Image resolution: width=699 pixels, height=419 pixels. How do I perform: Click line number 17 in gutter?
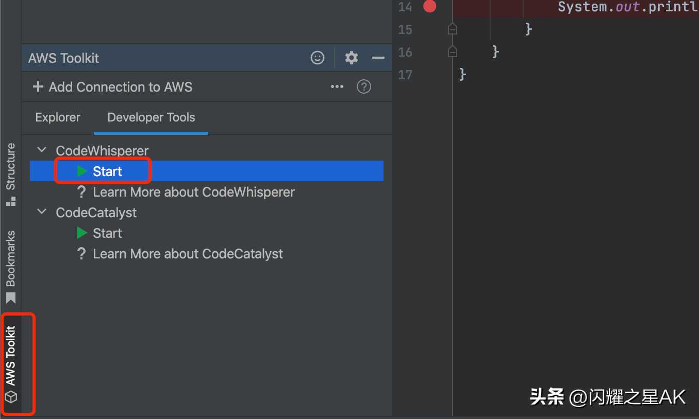click(405, 75)
